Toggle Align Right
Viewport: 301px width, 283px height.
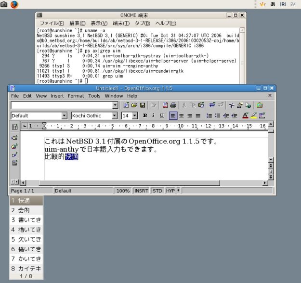190,116
